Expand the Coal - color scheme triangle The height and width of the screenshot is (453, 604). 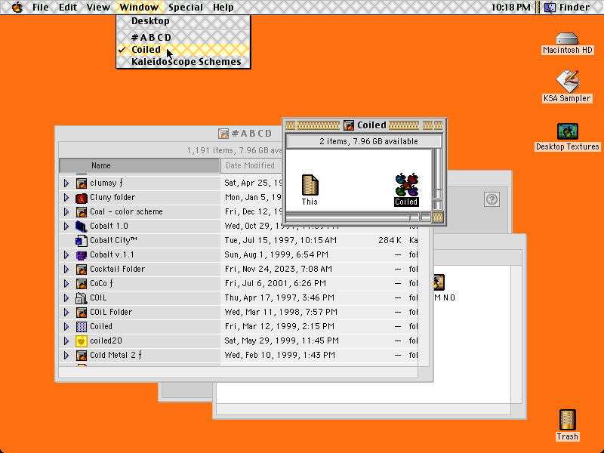click(66, 212)
